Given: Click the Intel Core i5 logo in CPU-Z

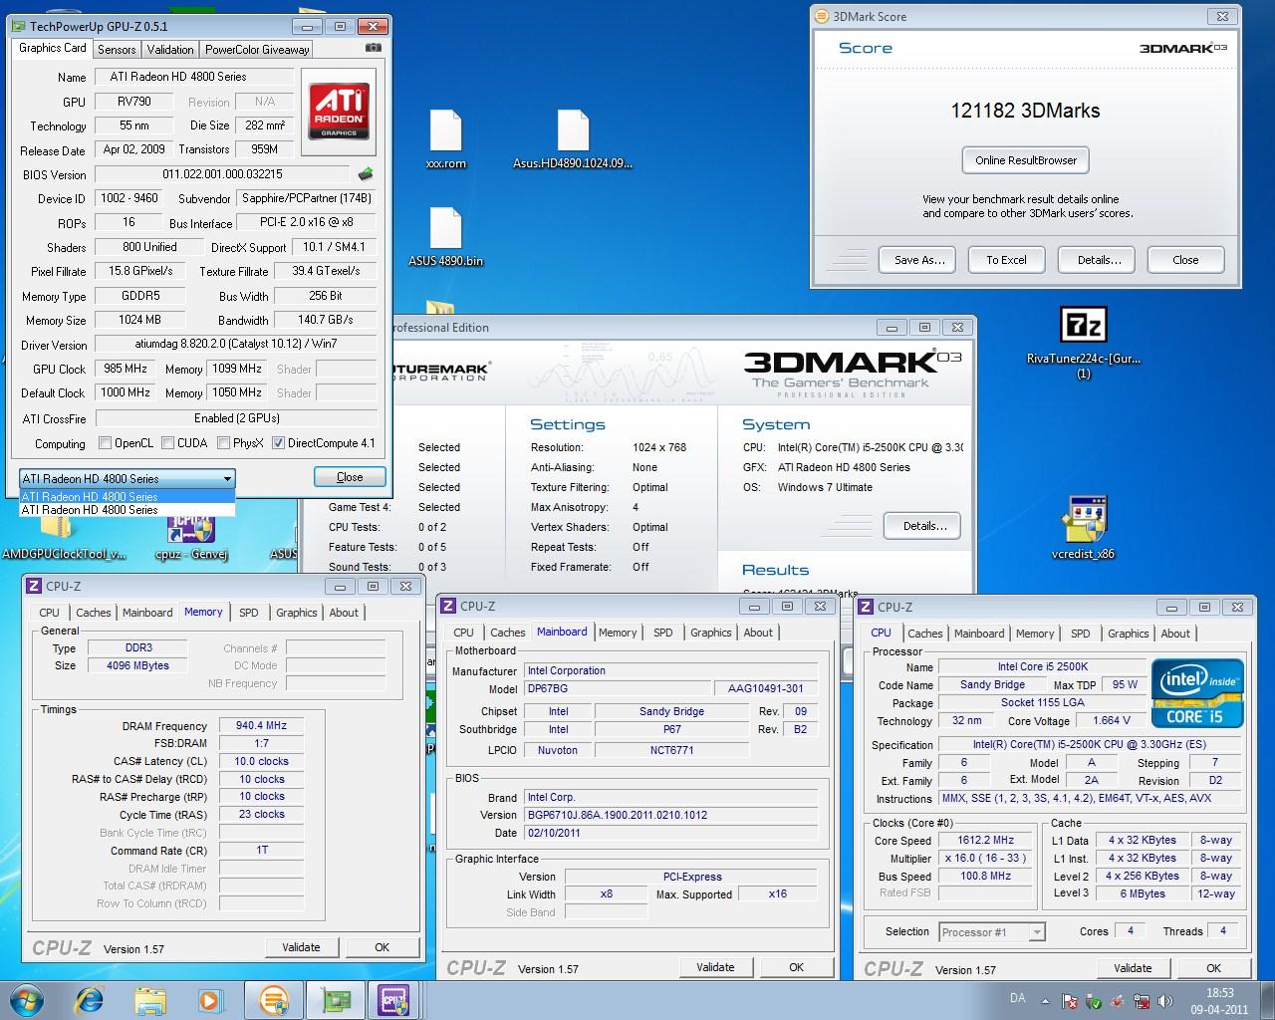Looking at the screenshot, I should pos(1198,693).
